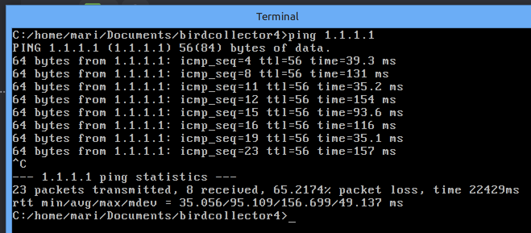Screen dimensions: 531x233
Task: Click the icmp_seq=15 reply line
Action: (207, 113)
